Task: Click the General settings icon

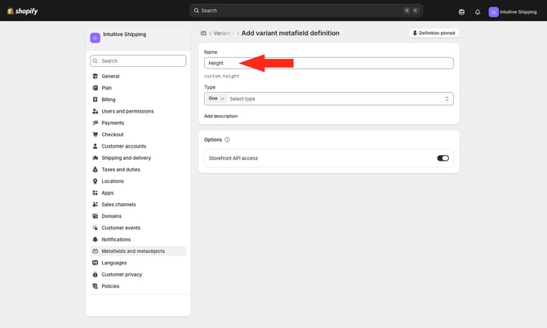Action: 95,76
